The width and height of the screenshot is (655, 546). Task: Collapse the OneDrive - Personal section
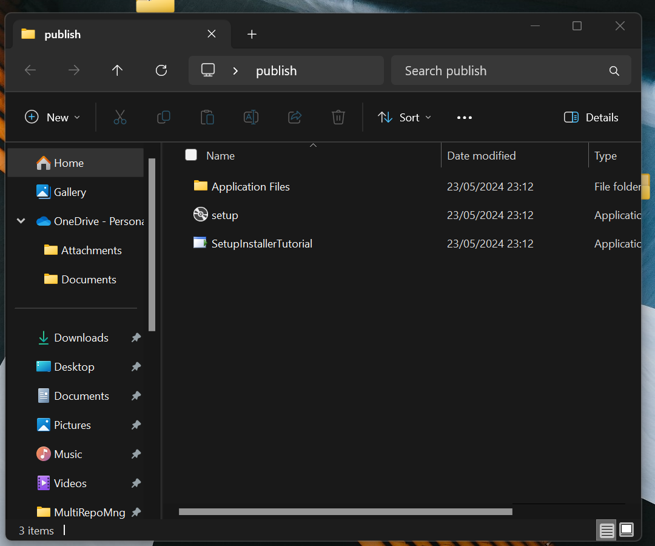(20, 221)
